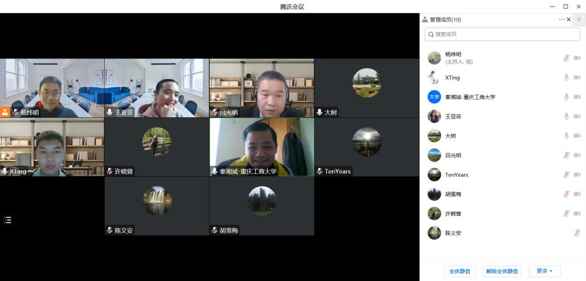Toggle microphone for 杨炜明 in member list
The image size is (586, 281).
(x=566, y=58)
